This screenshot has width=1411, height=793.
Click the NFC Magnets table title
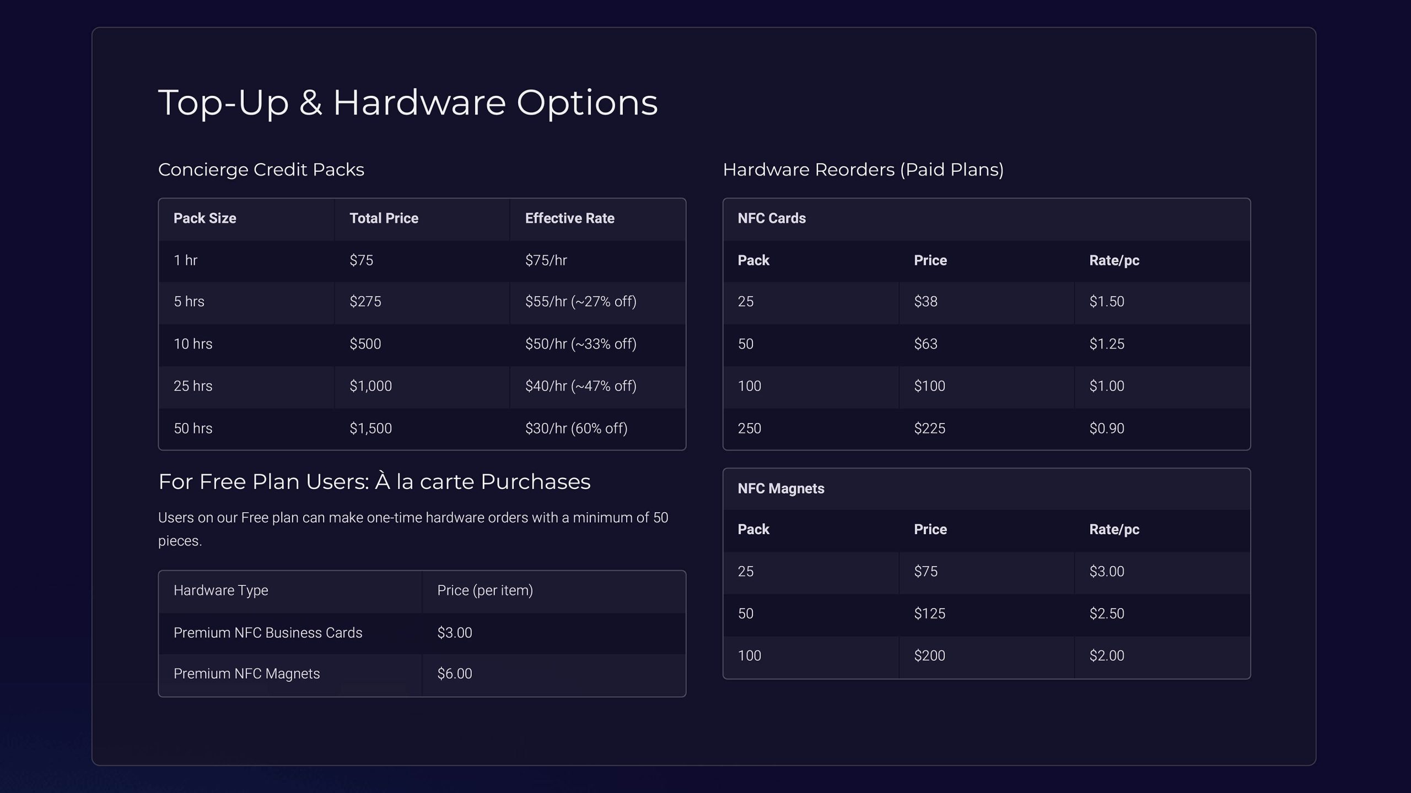(x=781, y=488)
